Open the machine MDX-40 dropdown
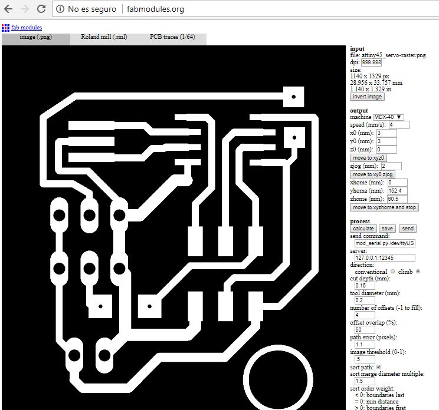Image resolution: width=439 pixels, height=410 pixels. [388, 117]
